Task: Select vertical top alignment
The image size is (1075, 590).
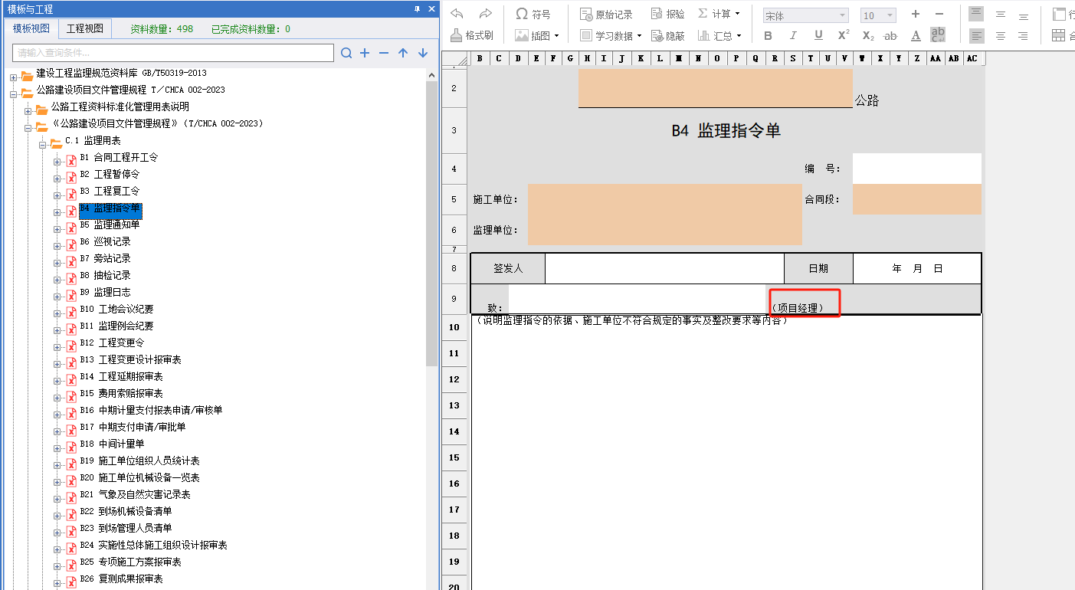Action: point(976,14)
